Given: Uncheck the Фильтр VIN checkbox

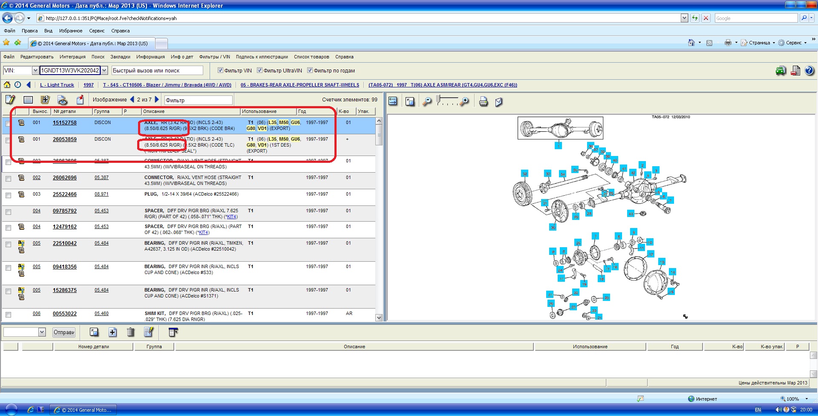Looking at the screenshot, I should 220,70.
